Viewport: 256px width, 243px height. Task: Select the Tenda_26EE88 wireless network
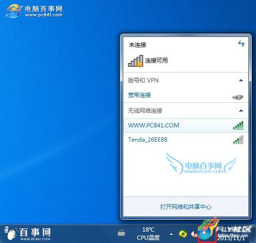pyautogui.click(x=186, y=140)
